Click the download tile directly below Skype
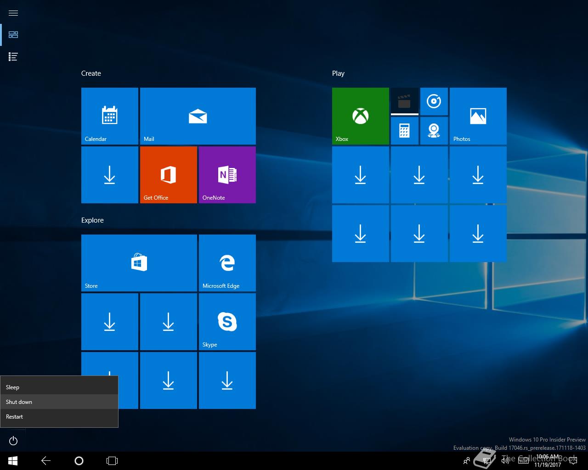Screen dimensions: 588x470 click(227, 380)
